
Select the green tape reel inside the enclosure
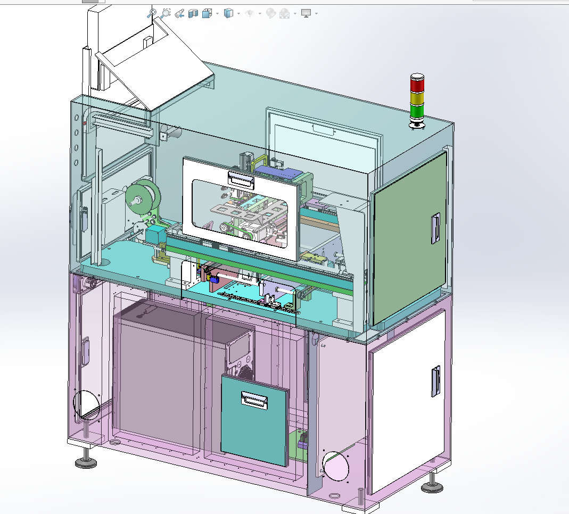click(143, 198)
